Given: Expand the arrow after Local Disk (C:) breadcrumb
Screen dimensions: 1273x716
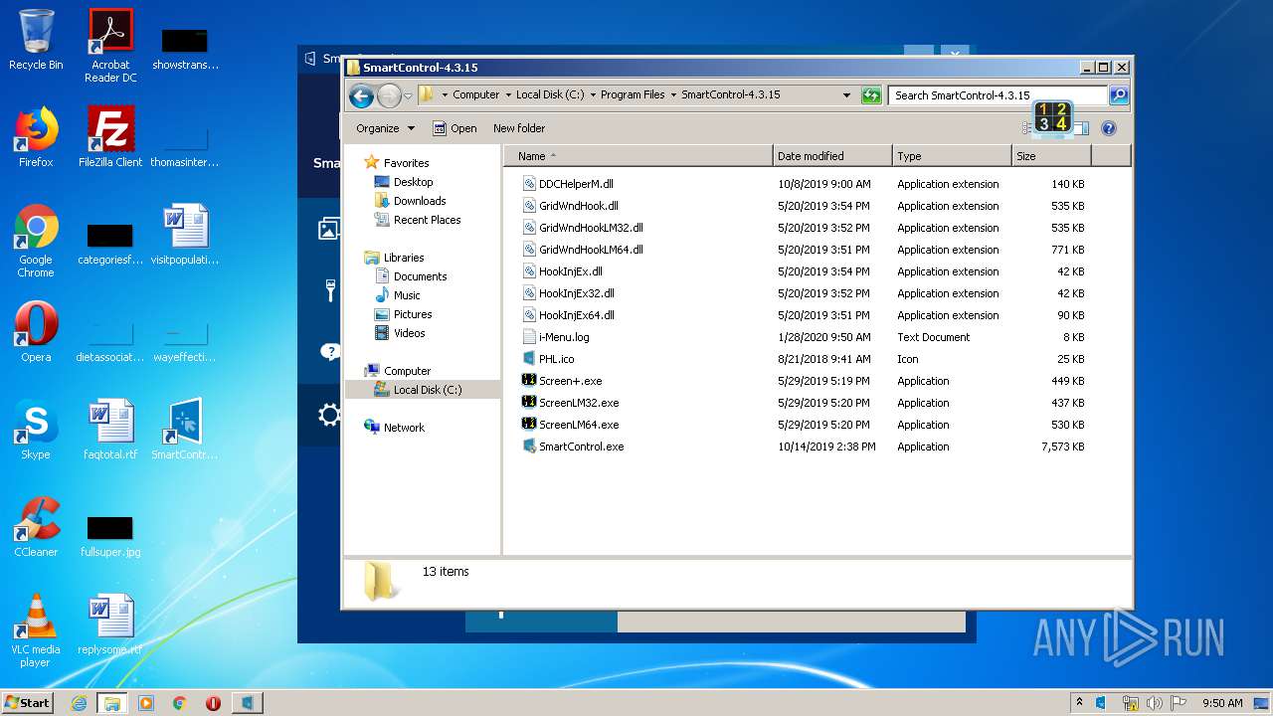Looking at the screenshot, I should coord(593,95).
